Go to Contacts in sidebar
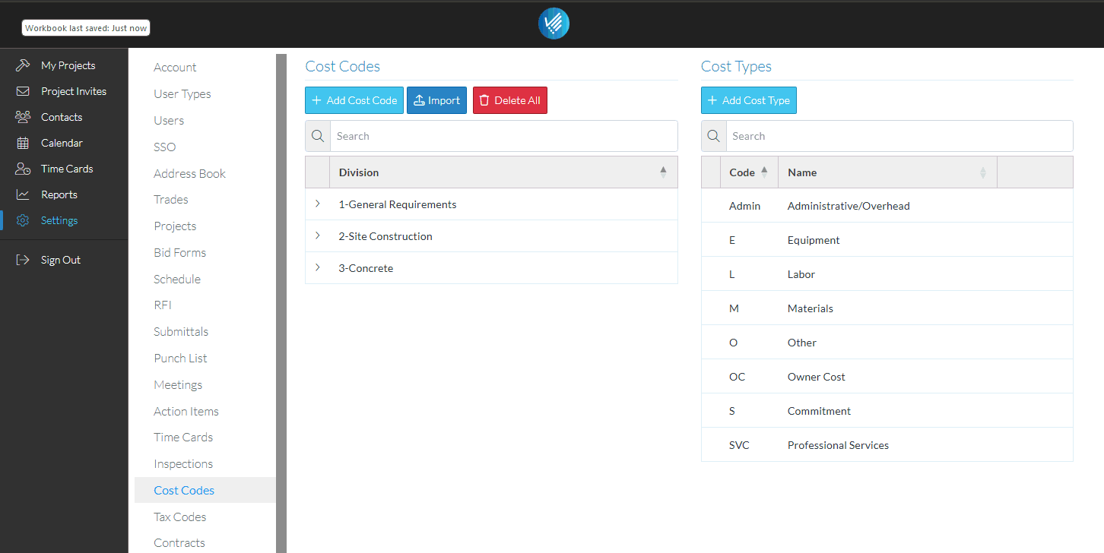Image resolution: width=1104 pixels, height=553 pixels. click(x=62, y=117)
